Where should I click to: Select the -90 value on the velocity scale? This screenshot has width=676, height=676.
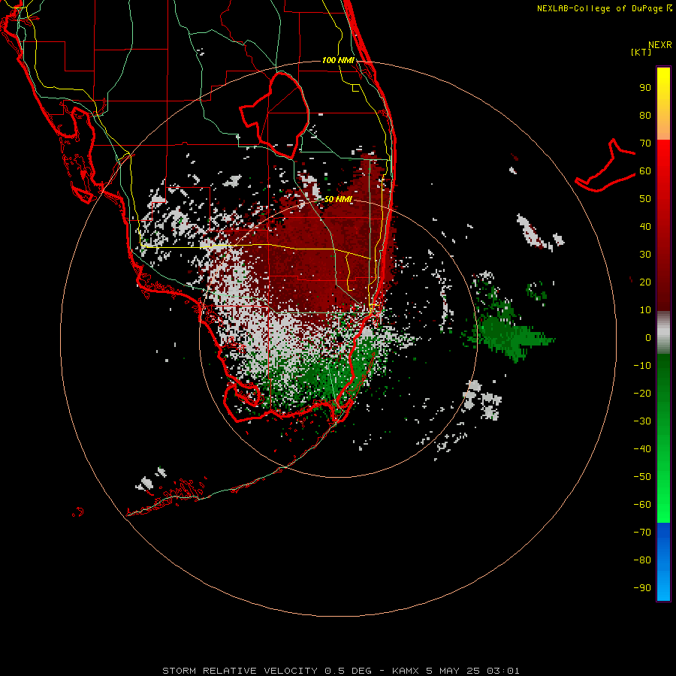642,588
